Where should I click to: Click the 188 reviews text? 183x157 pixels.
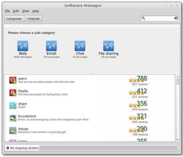[x=140, y=135]
